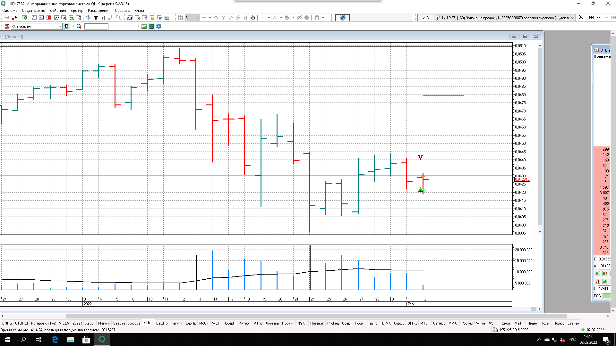Click the crosshair move tool icon
Screen dimensions: 616x346
click(216, 18)
